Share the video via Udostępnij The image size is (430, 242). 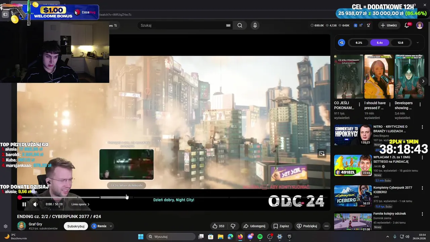[254, 226]
